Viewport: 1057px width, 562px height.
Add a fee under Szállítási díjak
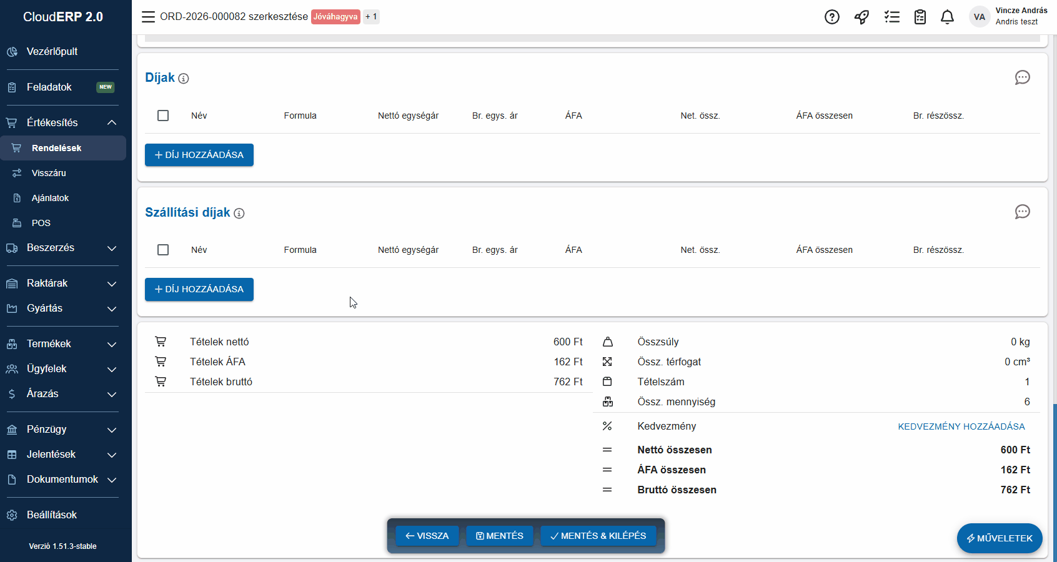pyautogui.click(x=199, y=289)
